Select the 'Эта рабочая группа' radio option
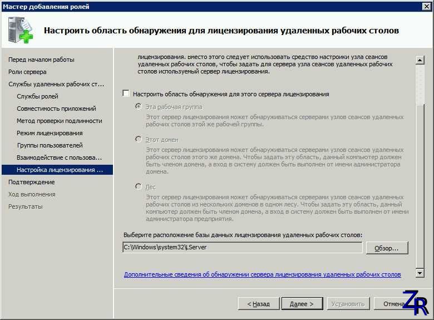434x320 pixels. 139,106
